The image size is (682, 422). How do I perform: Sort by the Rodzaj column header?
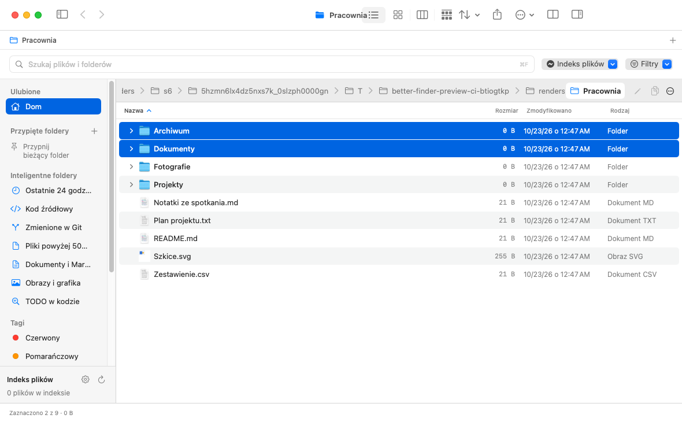coord(620,110)
